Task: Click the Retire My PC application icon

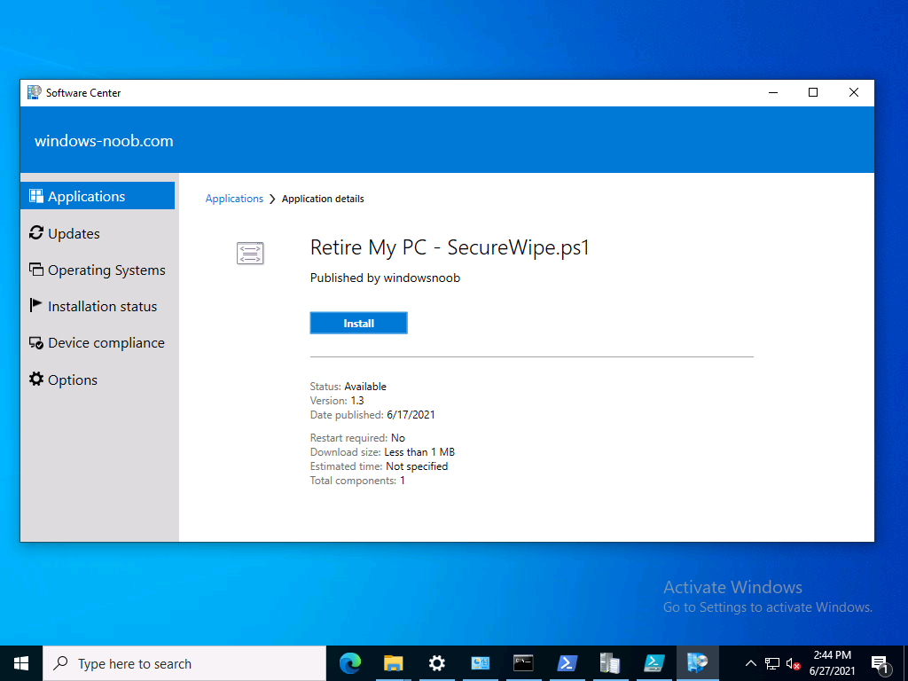Action: (x=250, y=253)
